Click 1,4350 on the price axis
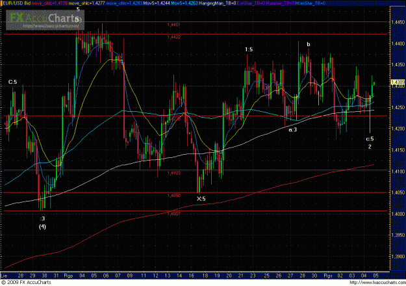This screenshot has width=406, height=286. [x=398, y=65]
